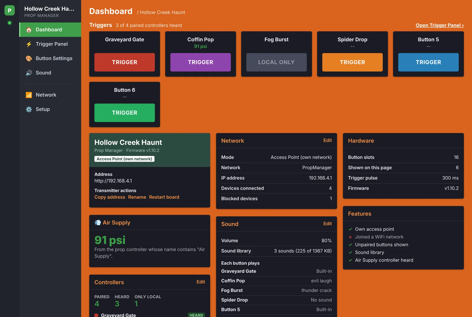Click the 91 psi Air Supply reading
This screenshot has width=472, height=317.
110,240
